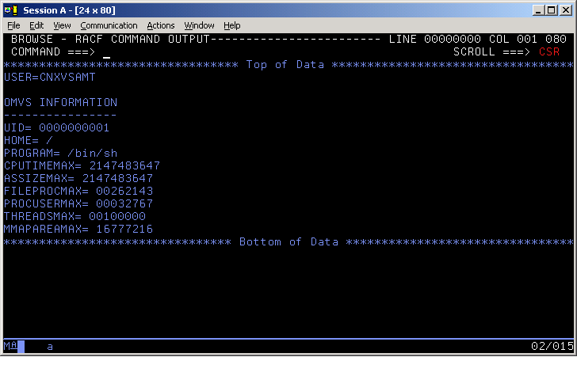Open the Window menu
The height and width of the screenshot is (376, 577).
[x=199, y=25]
